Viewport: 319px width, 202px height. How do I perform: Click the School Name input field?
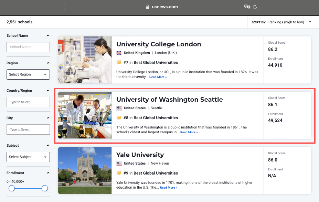[28, 47]
